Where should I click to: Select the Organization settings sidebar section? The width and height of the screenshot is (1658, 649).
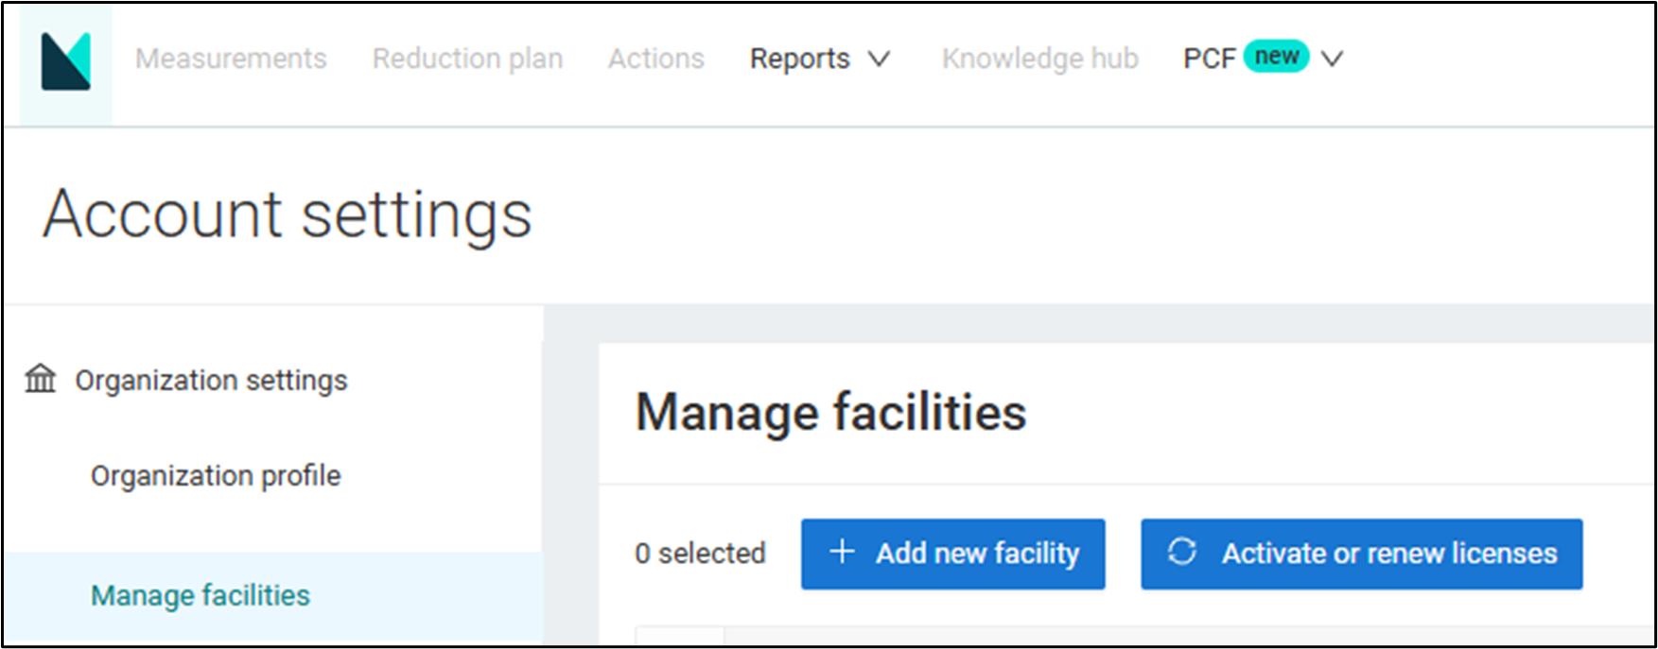pyautogui.click(x=211, y=380)
